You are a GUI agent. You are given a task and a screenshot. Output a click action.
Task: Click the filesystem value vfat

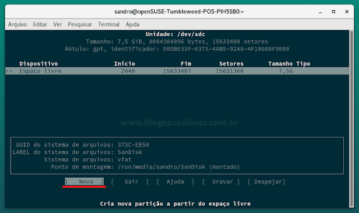125,159
